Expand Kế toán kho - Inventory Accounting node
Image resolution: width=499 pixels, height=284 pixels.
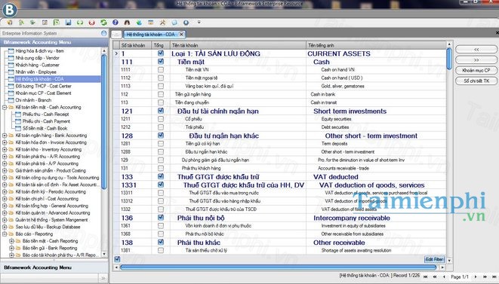click(5, 149)
